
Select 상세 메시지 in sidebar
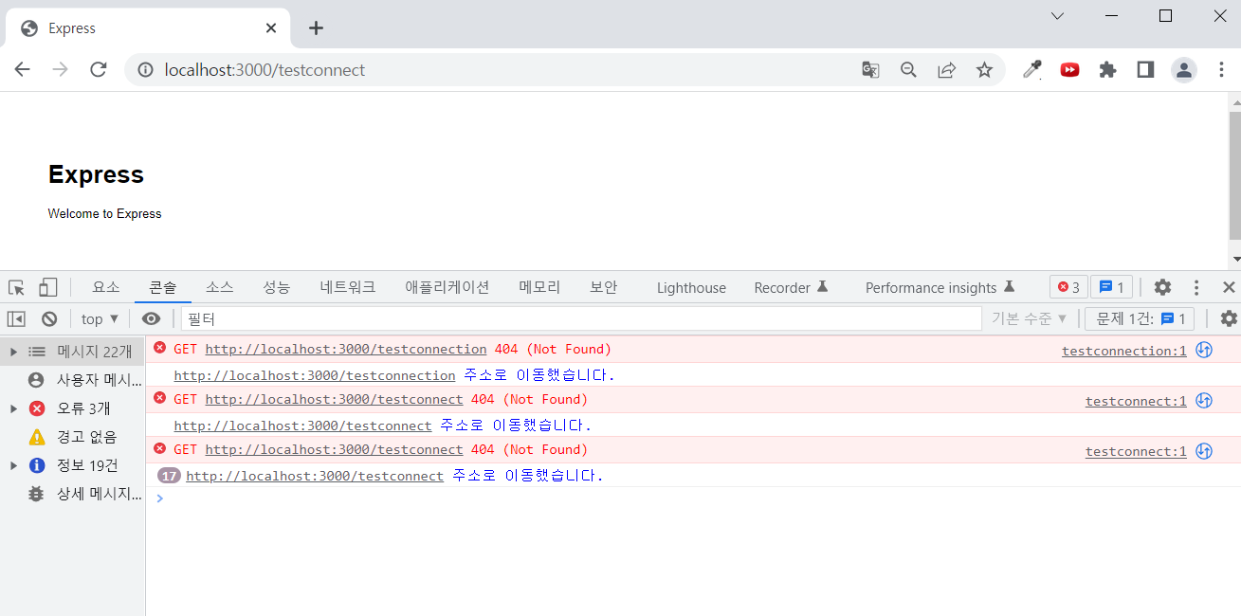[x=72, y=494]
